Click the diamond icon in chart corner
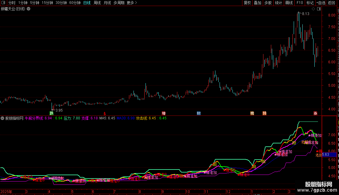This screenshot has height=195, width=339. [x=313, y=9]
